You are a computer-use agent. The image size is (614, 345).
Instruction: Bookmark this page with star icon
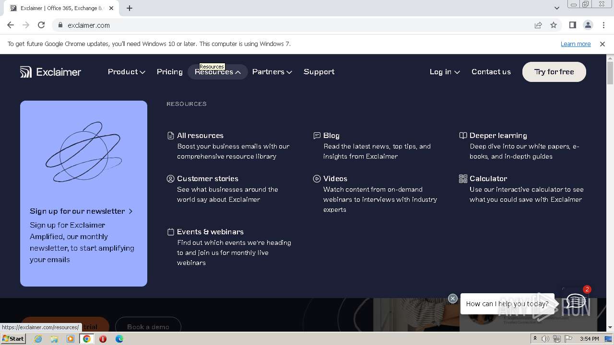pyautogui.click(x=554, y=25)
